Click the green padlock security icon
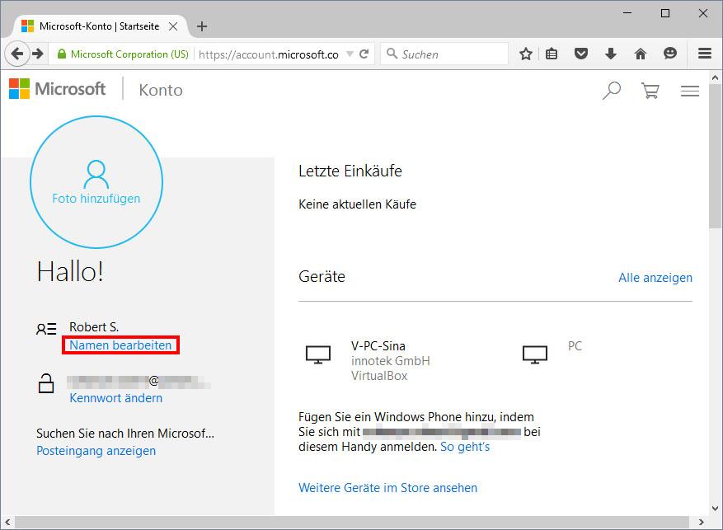Screen dimensions: 723x530 61,54
